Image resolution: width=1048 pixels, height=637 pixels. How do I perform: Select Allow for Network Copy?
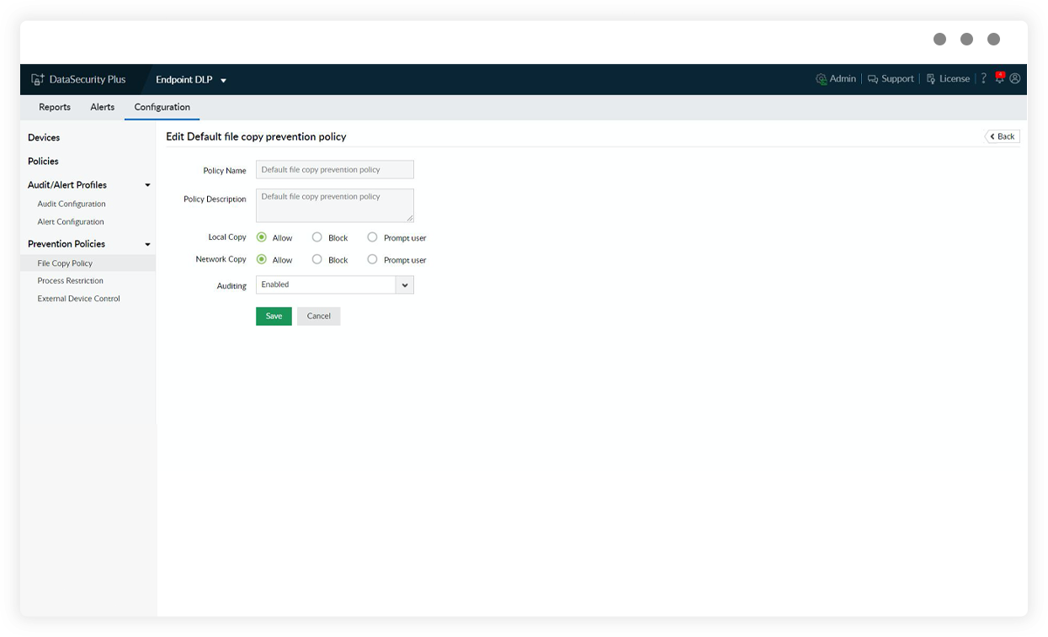pos(263,259)
